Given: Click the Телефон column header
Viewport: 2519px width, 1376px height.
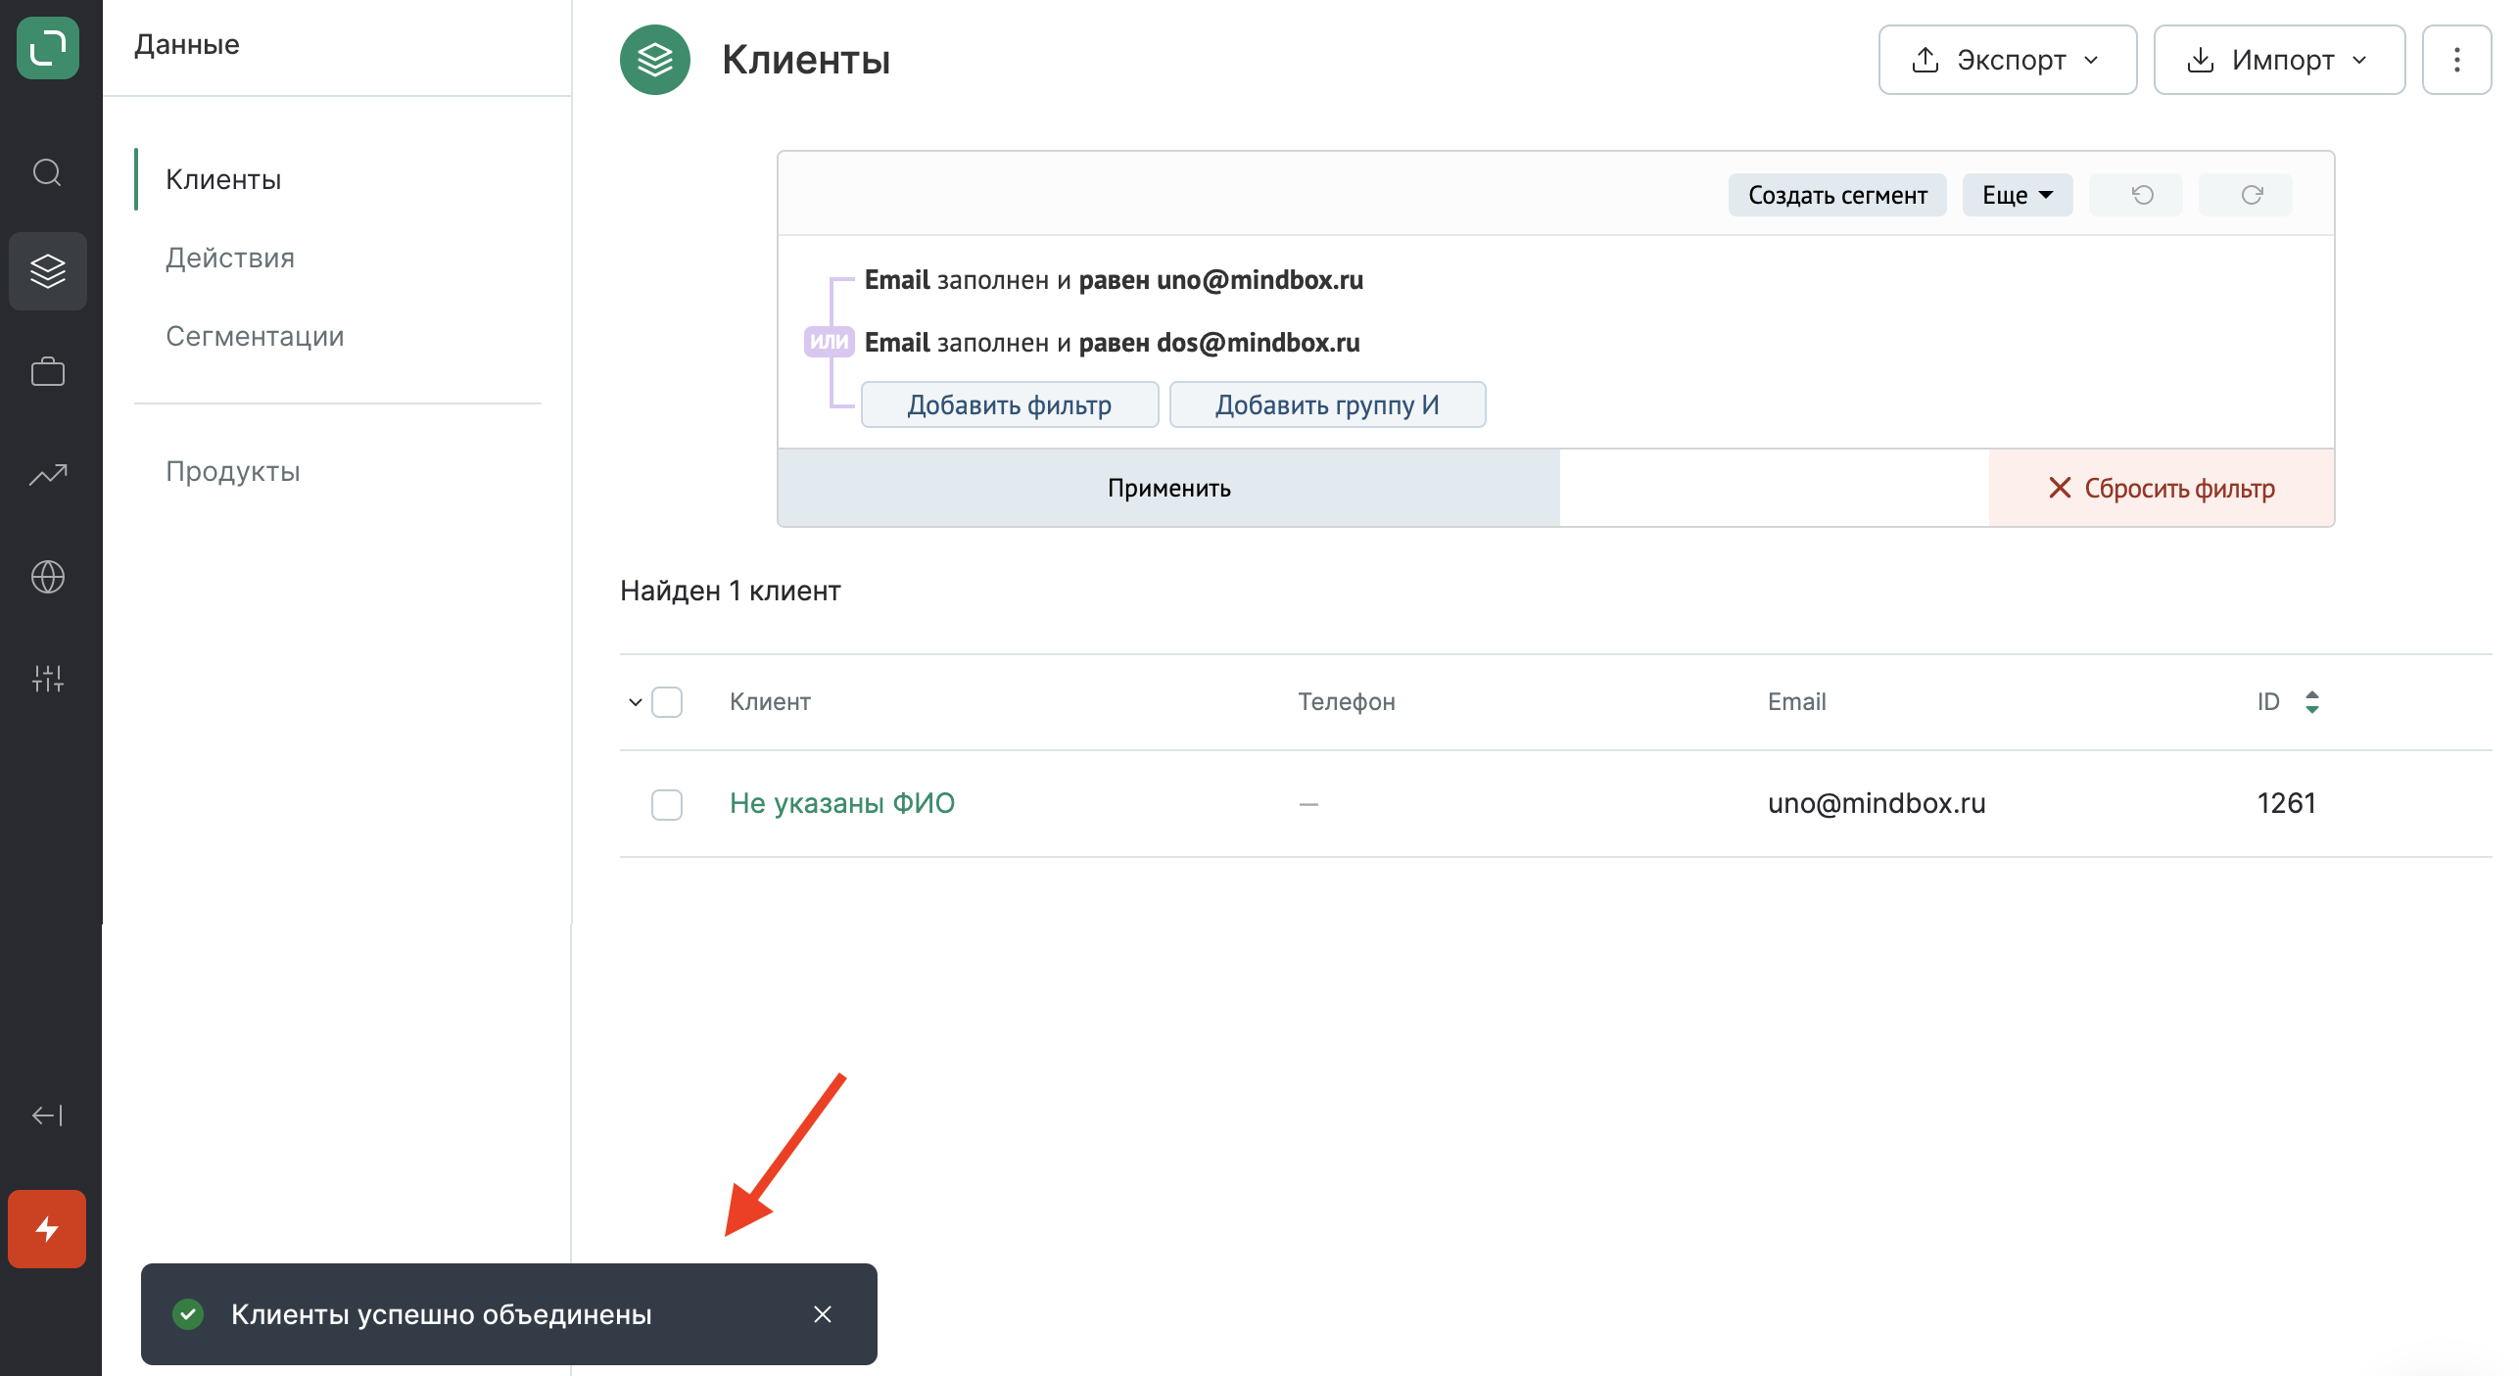Looking at the screenshot, I should coord(1347,702).
